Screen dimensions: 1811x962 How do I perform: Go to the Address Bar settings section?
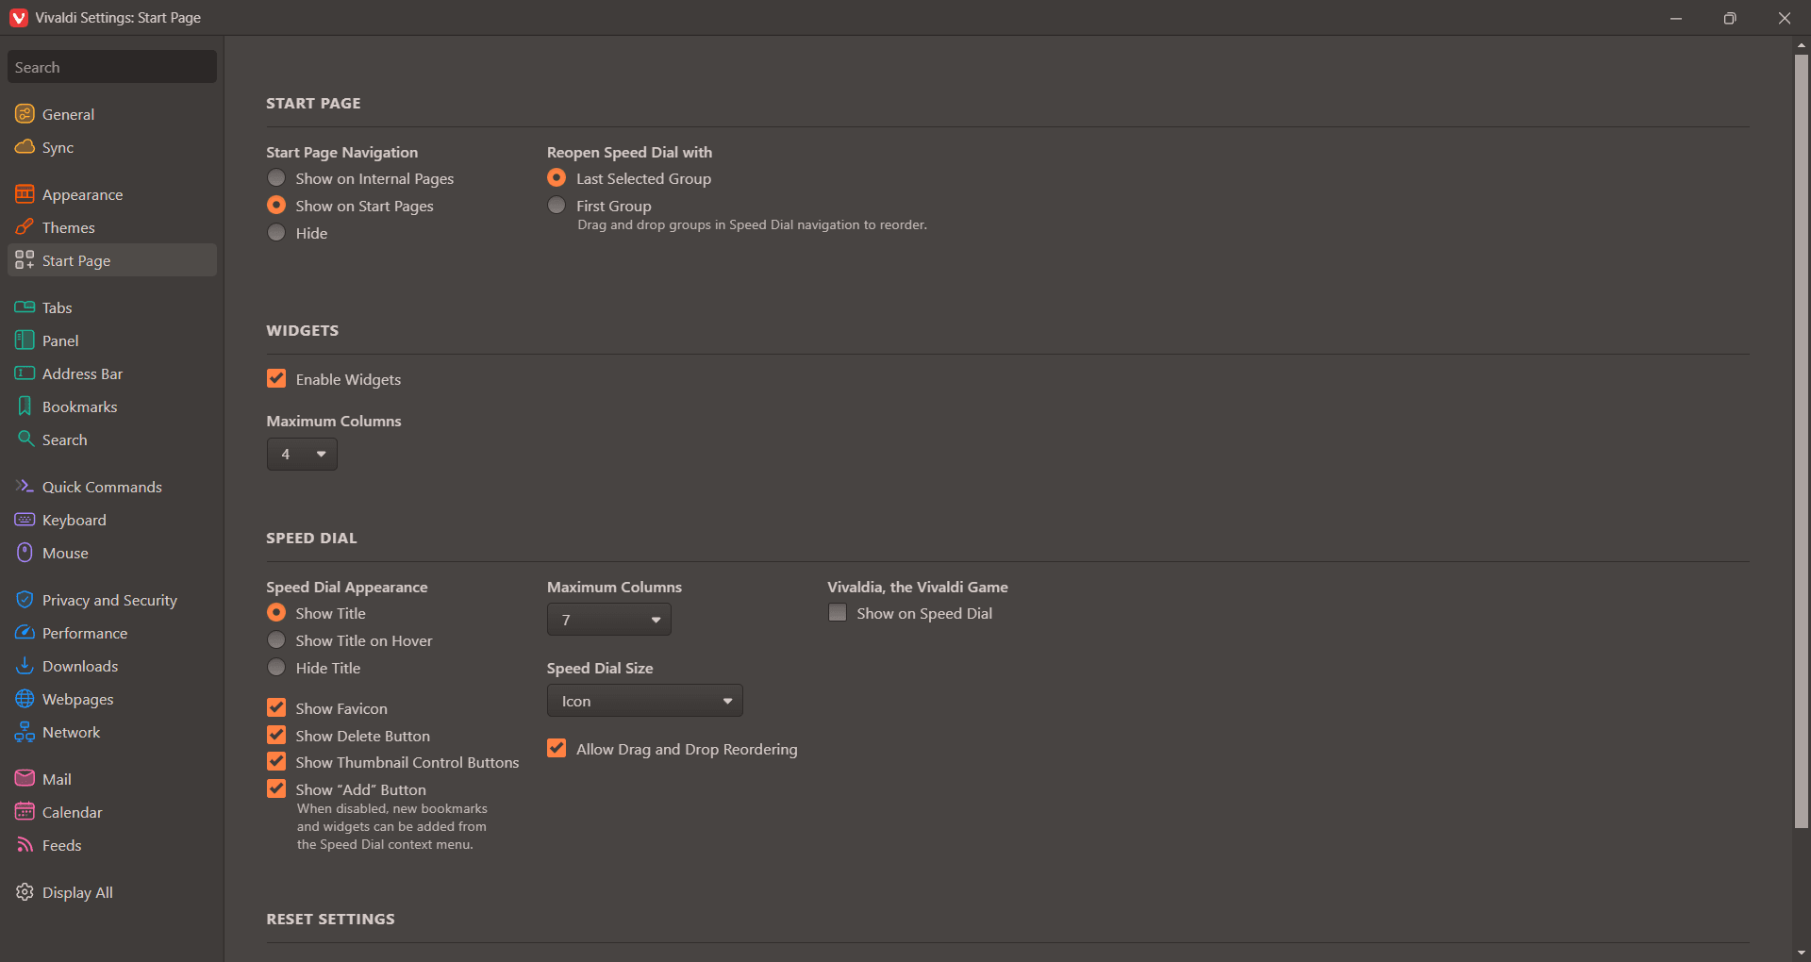pyautogui.click(x=82, y=373)
